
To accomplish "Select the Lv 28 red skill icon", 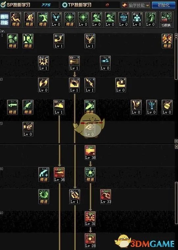I will 90,240.
